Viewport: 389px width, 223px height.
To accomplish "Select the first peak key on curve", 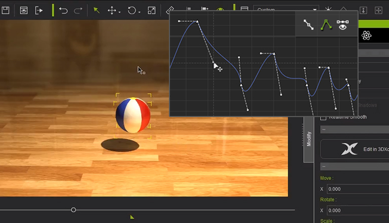I will (x=197, y=22).
